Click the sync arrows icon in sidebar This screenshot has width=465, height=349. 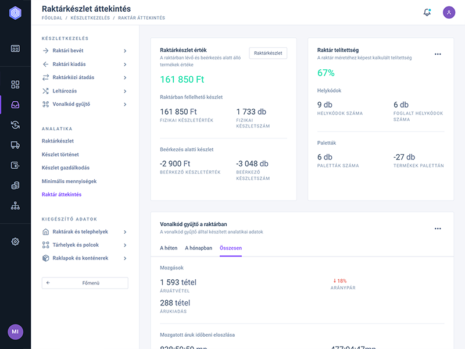tap(15, 125)
